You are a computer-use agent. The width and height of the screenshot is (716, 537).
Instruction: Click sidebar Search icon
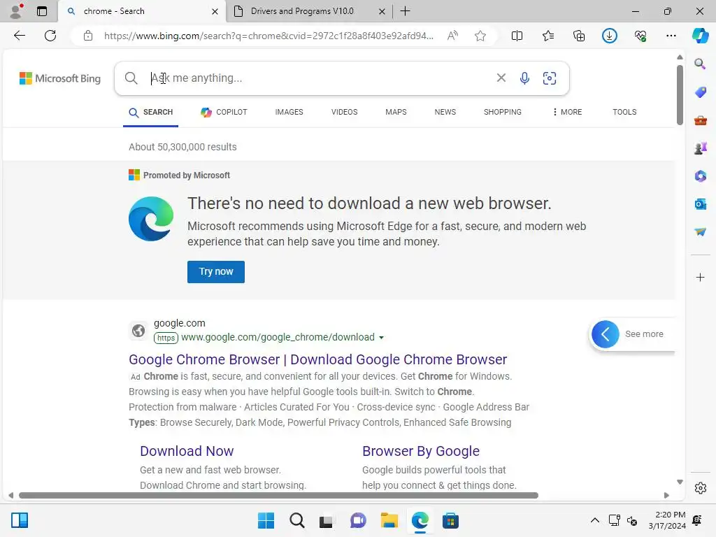700,64
